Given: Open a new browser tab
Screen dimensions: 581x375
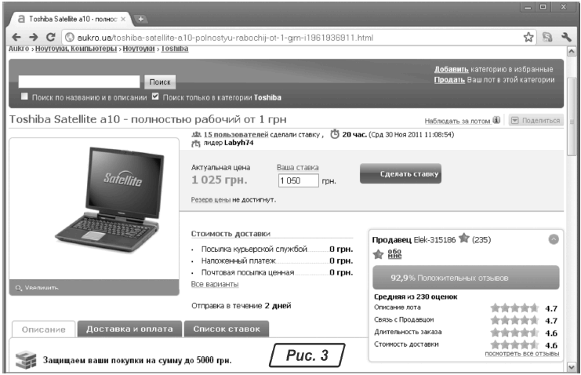Looking at the screenshot, I should click(141, 17).
